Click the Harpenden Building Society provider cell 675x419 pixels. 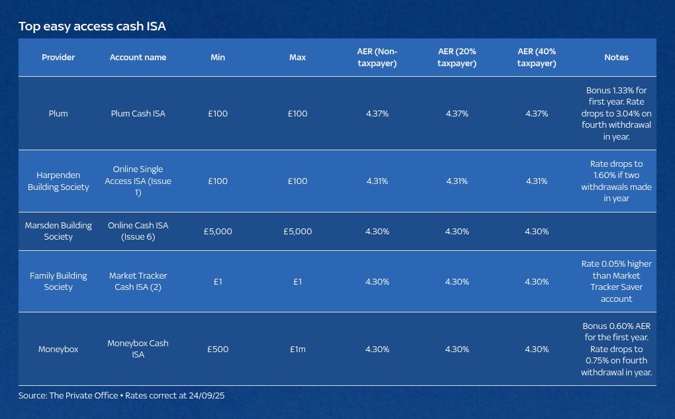pyautogui.click(x=58, y=181)
